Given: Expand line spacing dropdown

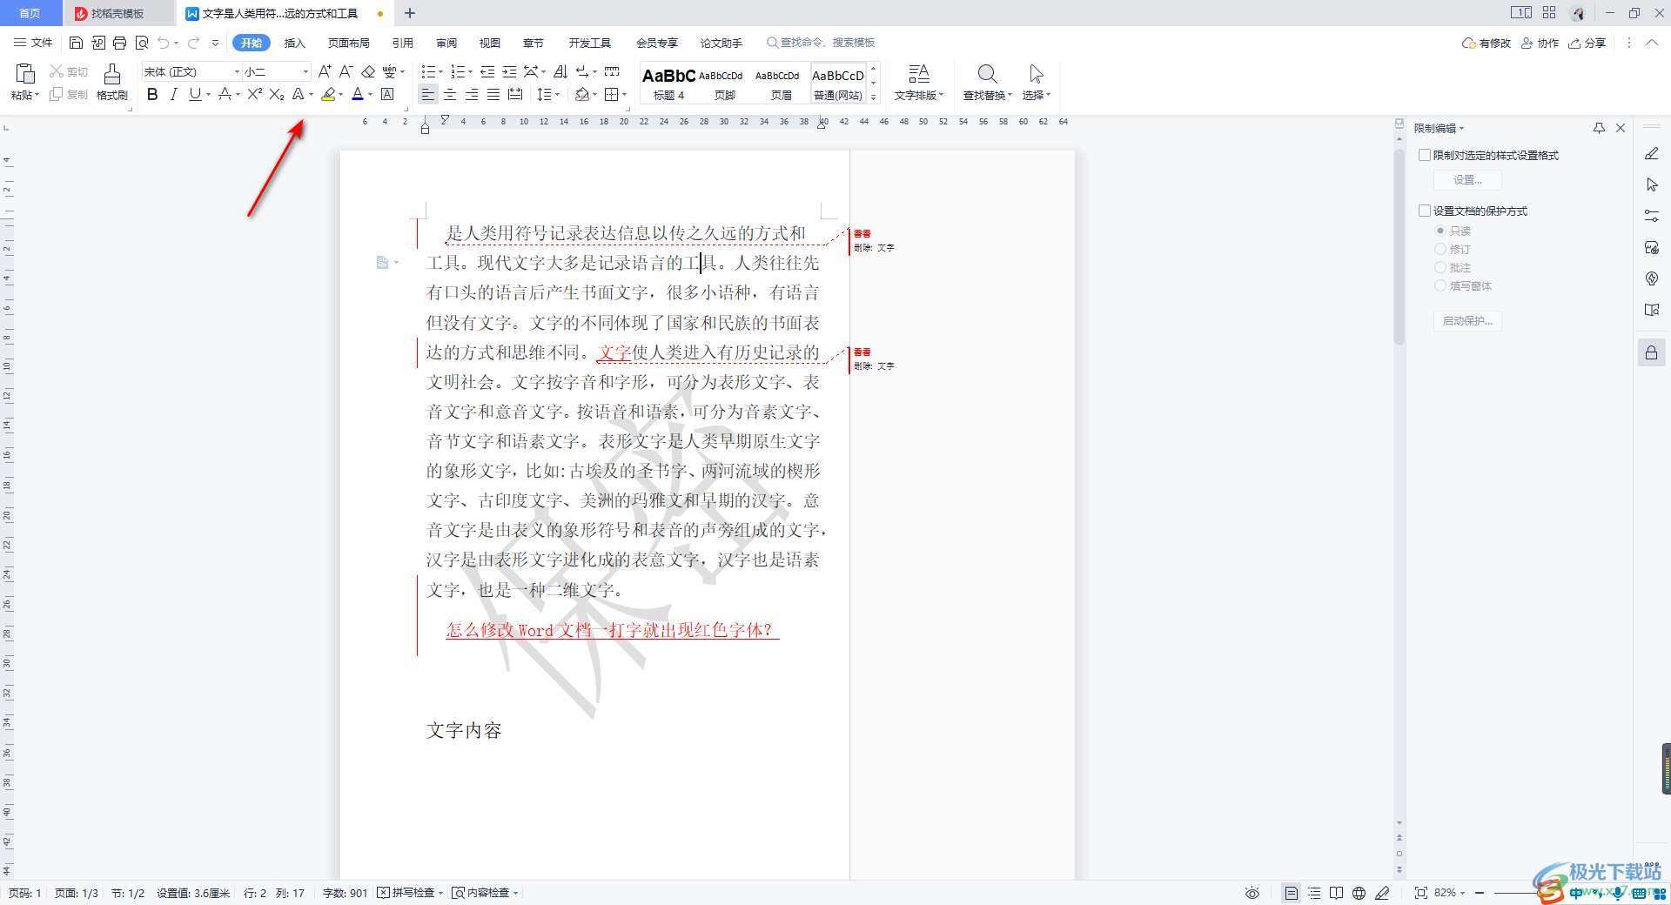Looking at the screenshot, I should [557, 95].
